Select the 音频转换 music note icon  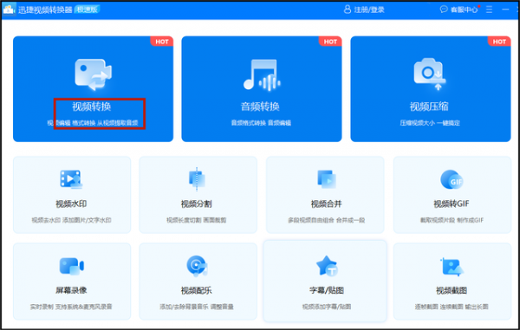262,74
